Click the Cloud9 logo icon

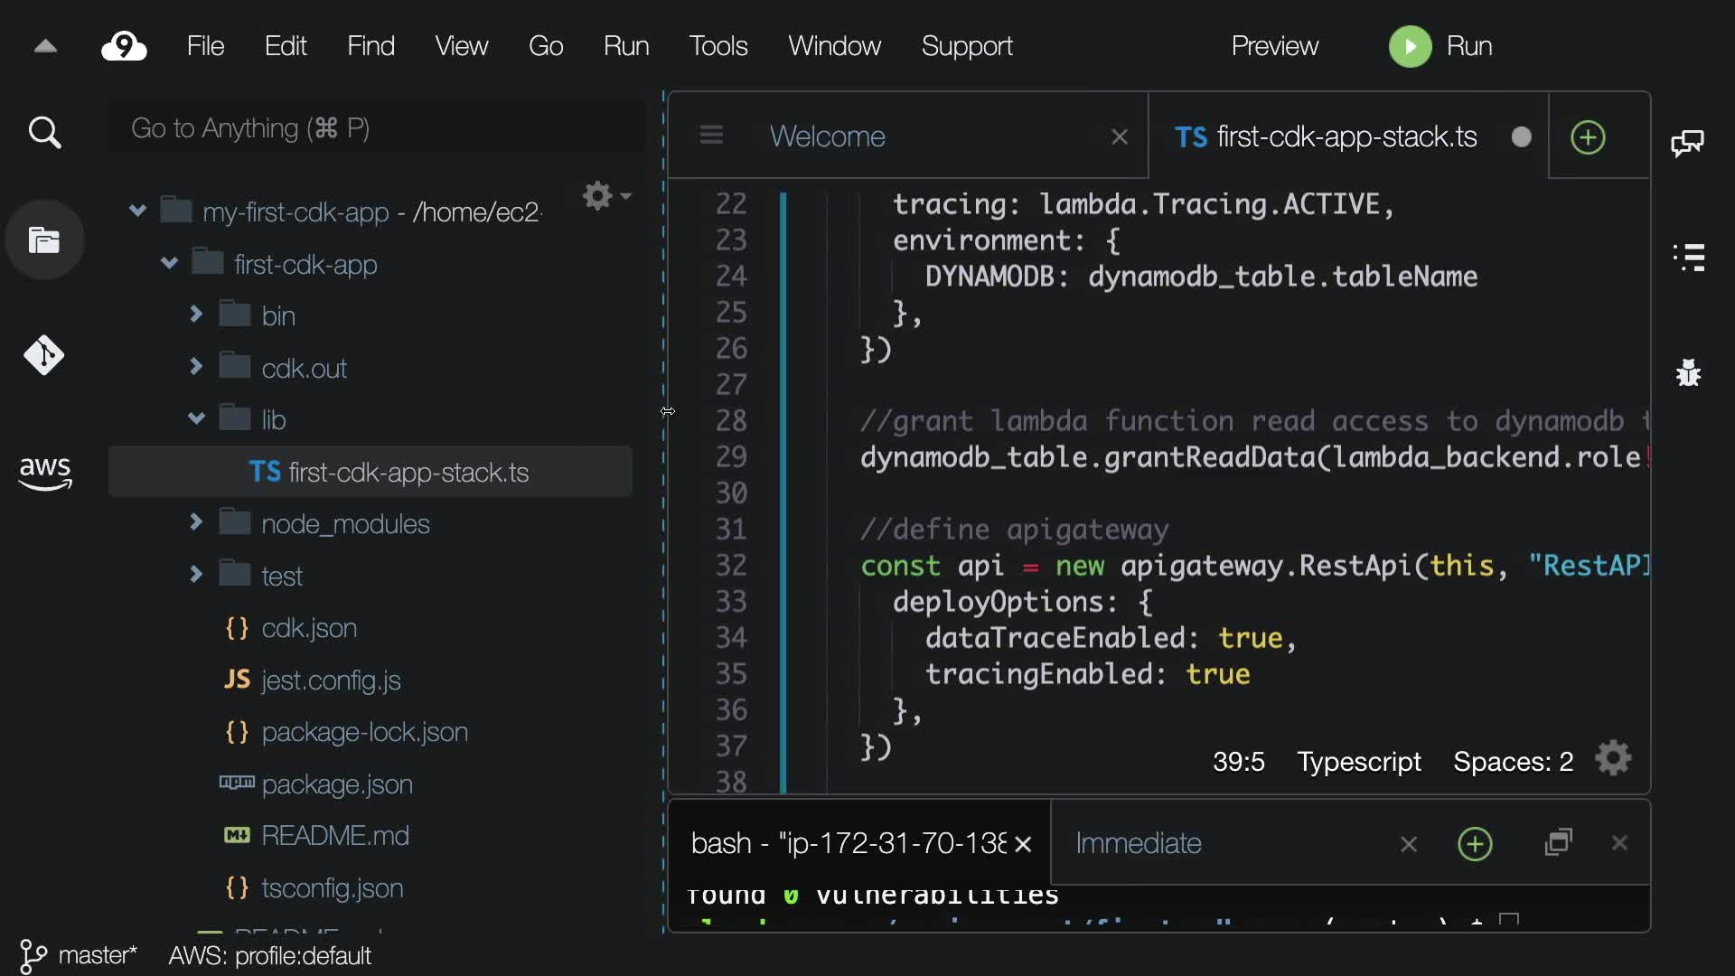[x=124, y=46]
